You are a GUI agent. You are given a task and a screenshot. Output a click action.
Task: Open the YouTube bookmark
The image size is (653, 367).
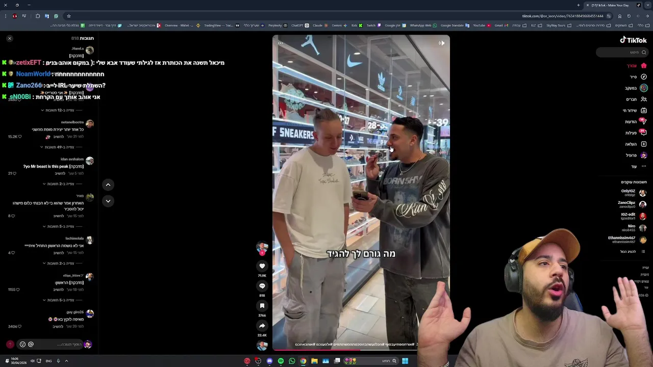coord(482,25)
